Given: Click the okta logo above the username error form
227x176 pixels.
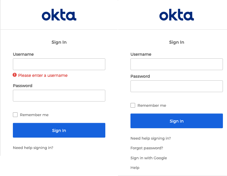Looking at the screenshot, I should pyautogui.click(x=59, y=15).
